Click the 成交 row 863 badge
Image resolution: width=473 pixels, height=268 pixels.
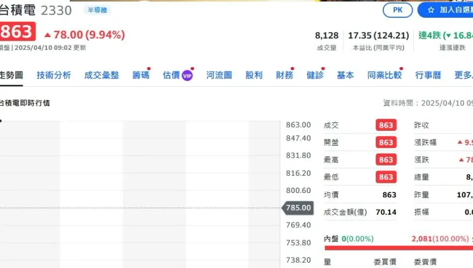click(386, 125)
